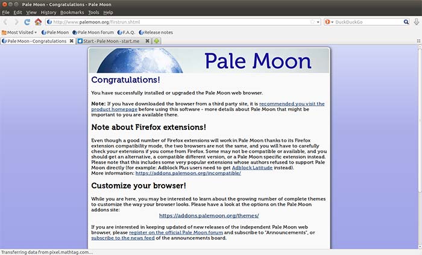
Task: Go back with the Back arrow
Action: click(5, 22)
